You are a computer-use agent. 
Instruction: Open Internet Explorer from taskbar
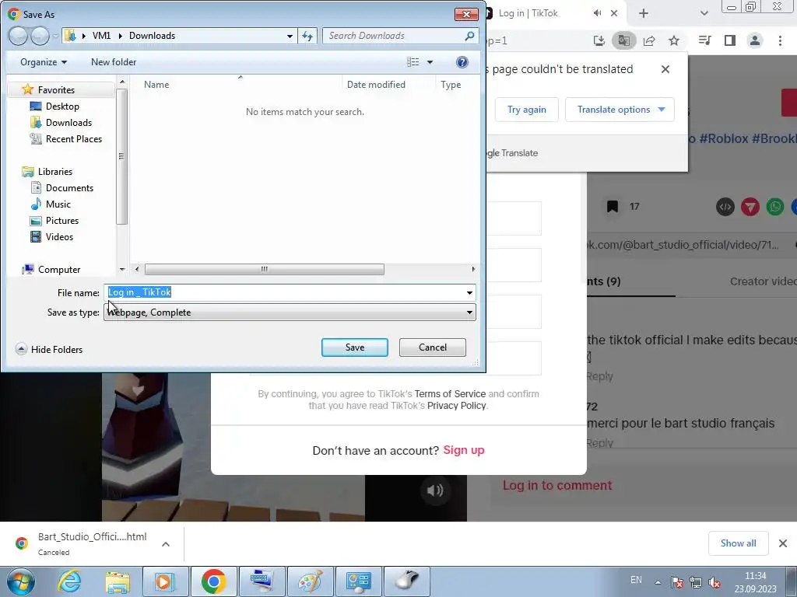(x=69, y=581)
